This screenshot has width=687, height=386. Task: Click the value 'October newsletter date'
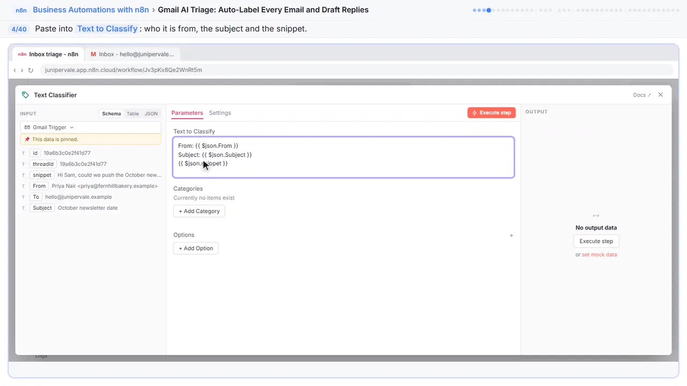pyautogui.click(x=88, y=208)
